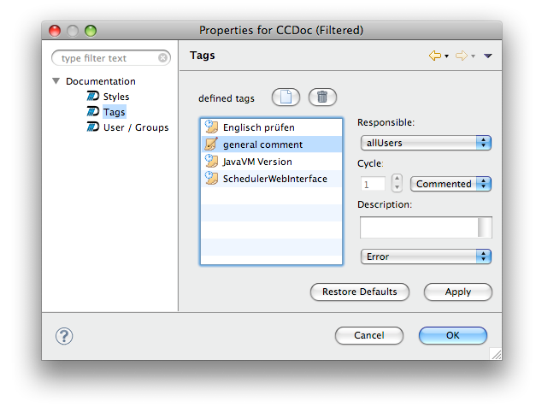Click the Cancel button
The width and height of the screenshot is (536, 407).
(369, 335)
